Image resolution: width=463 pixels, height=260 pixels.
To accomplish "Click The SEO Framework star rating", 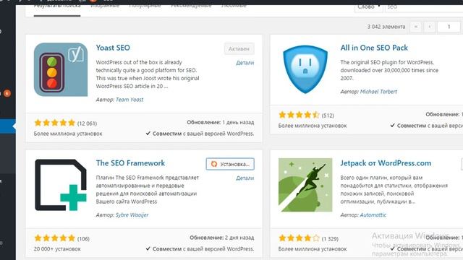I will [x=55, y=238].
